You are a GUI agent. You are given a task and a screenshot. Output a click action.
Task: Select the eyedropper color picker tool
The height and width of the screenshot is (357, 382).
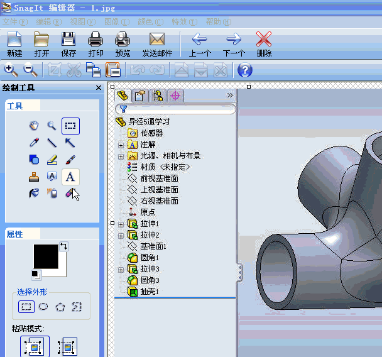point(34,143)
